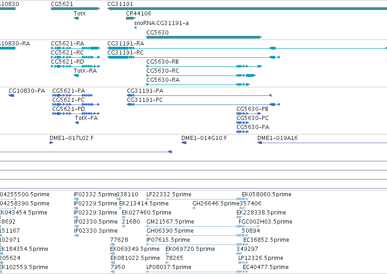
Task: Click the CR44106 gene label
Action: click(138, 14)
